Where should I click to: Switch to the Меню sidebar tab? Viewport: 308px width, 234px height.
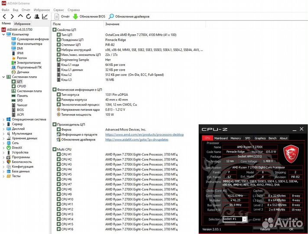[6, 23]
